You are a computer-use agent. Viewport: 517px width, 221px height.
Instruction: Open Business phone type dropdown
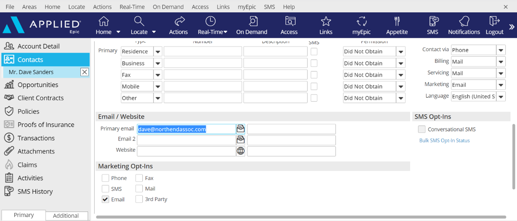158,63
